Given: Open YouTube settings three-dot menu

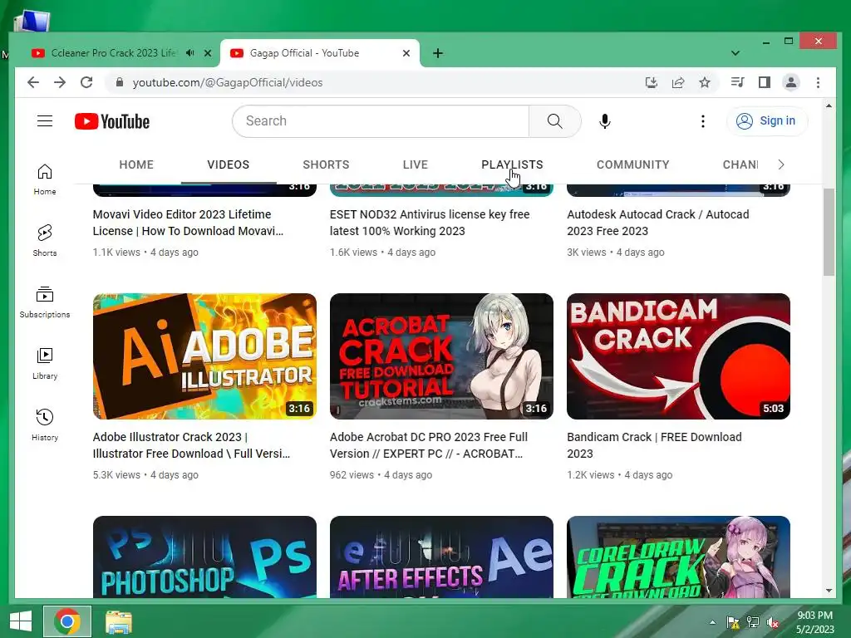Looking at the screenshot, I should coord(703,121).
